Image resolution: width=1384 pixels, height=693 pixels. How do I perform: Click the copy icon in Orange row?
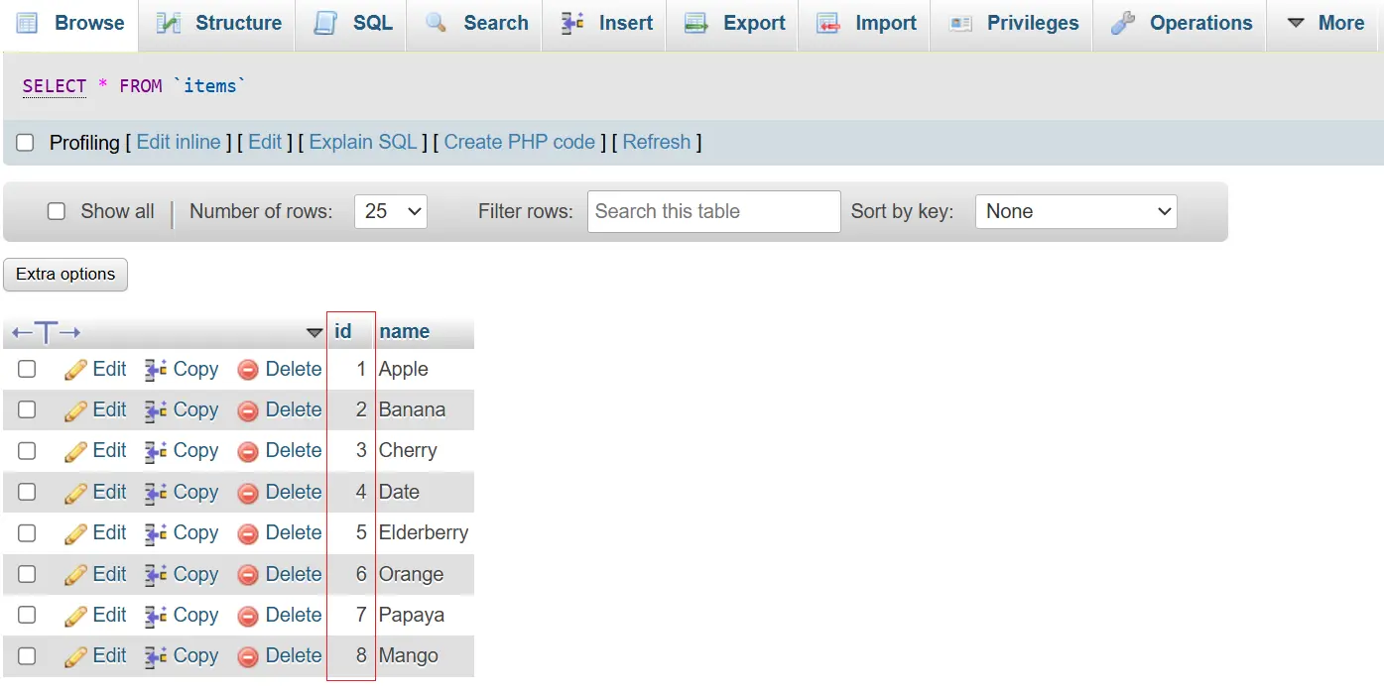tap(156, 575)
